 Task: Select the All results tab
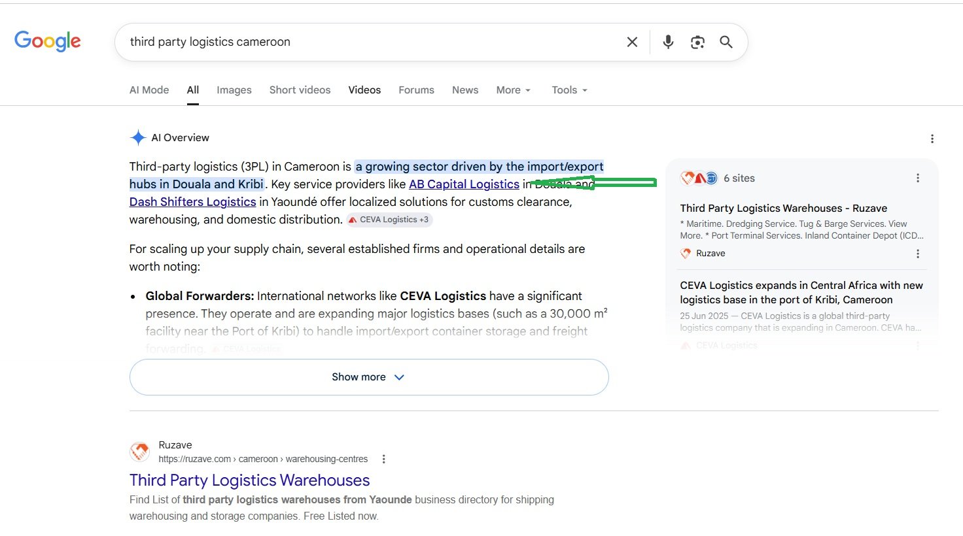coord(193,90)
